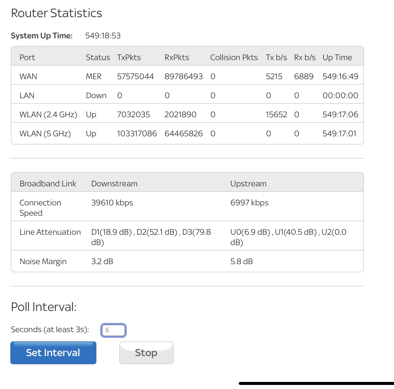Viewport: 394px width, 389px height.
Task: Click the Port column header
Action: tap(27, 57)
